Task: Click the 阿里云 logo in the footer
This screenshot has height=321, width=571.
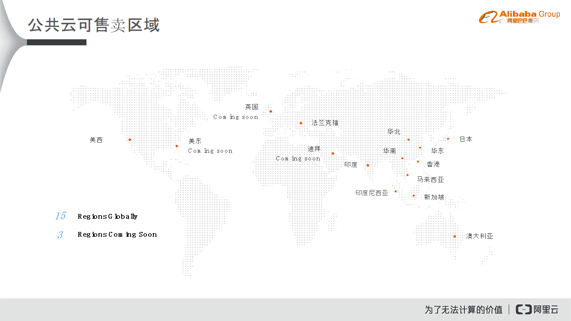Action: (537, 309)
